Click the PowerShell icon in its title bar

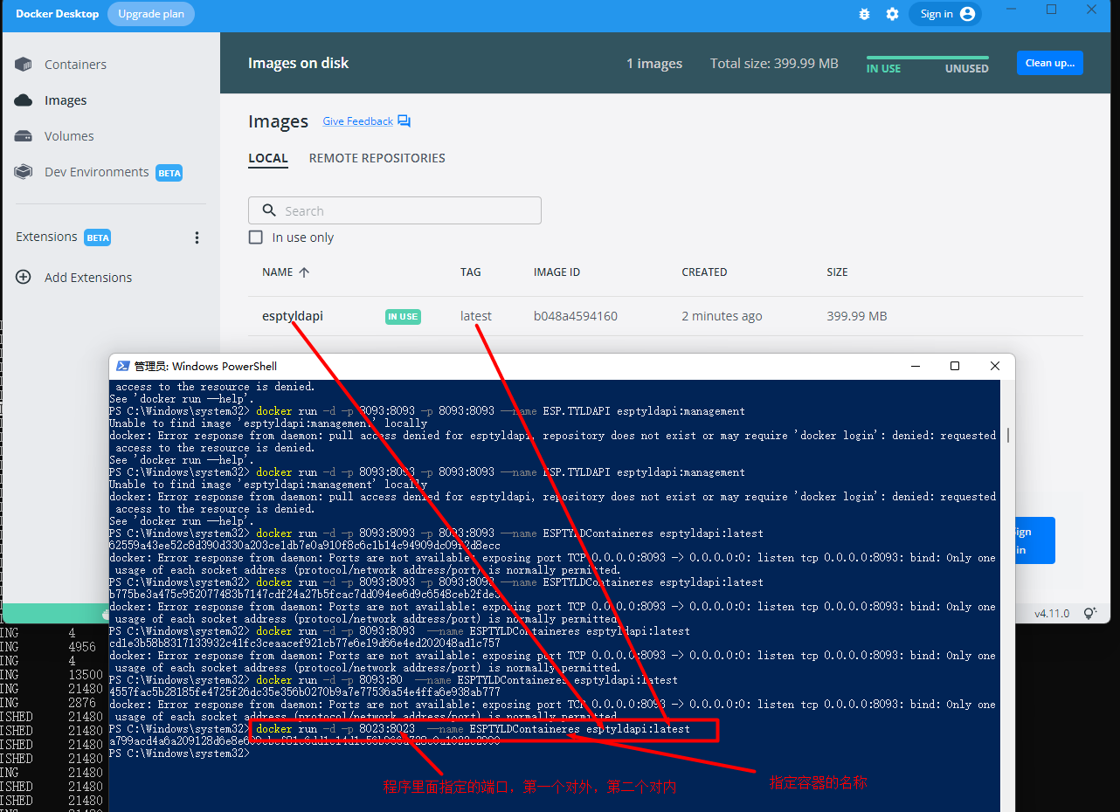click(123, 366)
